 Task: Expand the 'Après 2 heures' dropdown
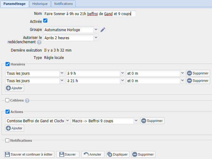click(x=71, y=38)
